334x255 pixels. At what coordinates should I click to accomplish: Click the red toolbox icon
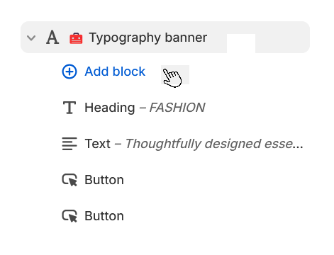click(x=76, y=38)
